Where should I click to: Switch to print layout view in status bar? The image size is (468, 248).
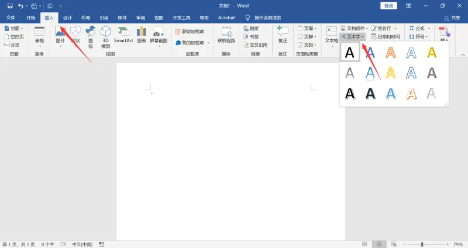379,244
